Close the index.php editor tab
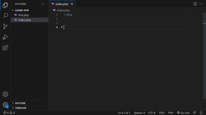Image resolution: width=206 pixels, height=115 pixels. tap(72, 4)
